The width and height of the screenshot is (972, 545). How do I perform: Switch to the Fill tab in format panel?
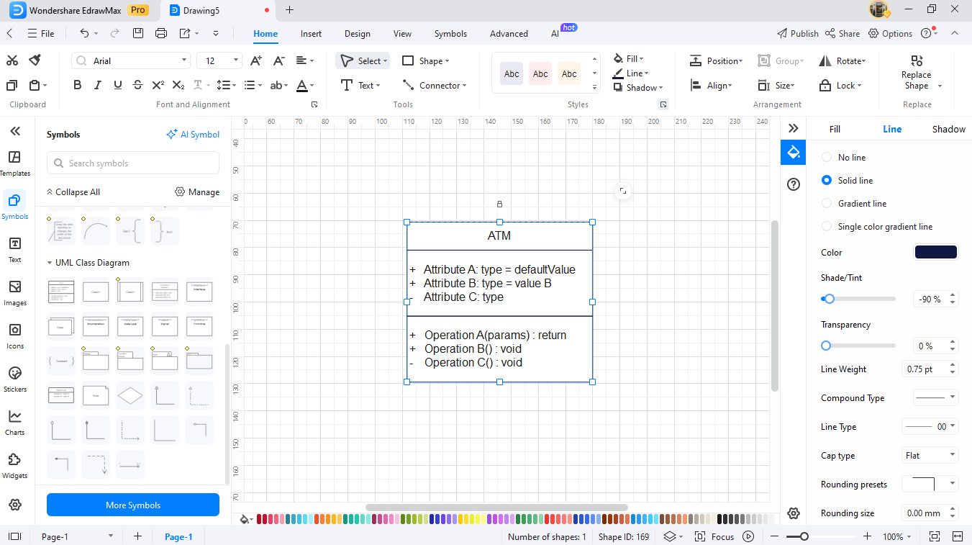(x=835, y=130)
